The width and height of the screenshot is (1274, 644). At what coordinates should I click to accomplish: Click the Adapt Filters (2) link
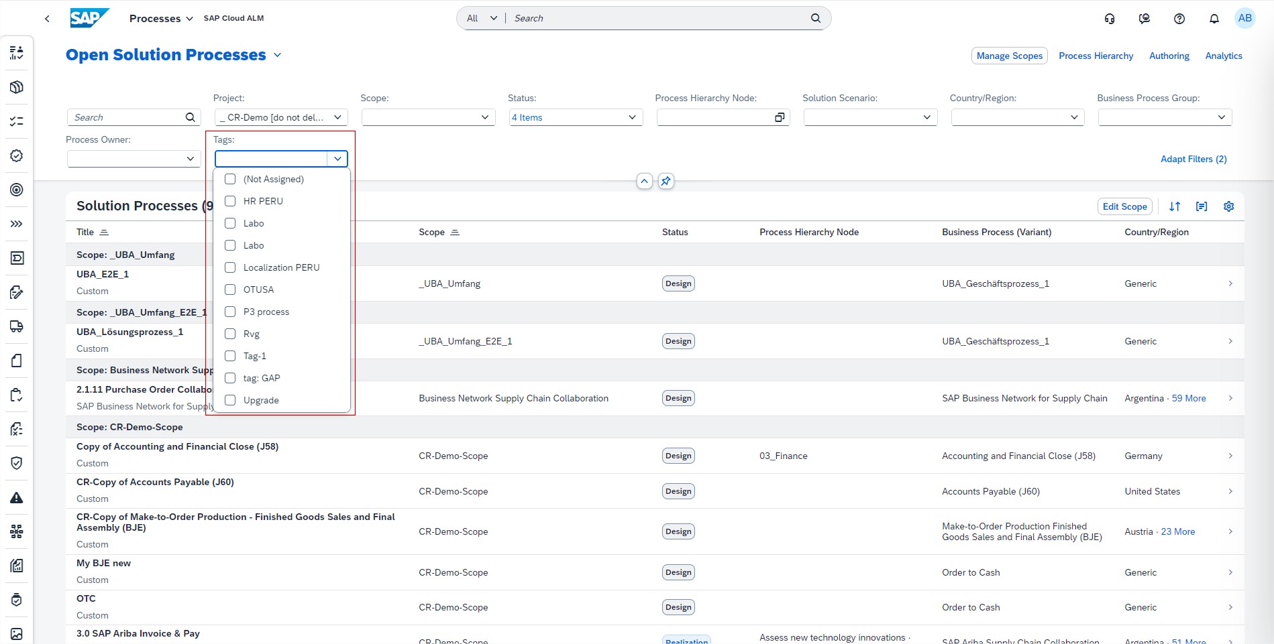click(1193, 159)
